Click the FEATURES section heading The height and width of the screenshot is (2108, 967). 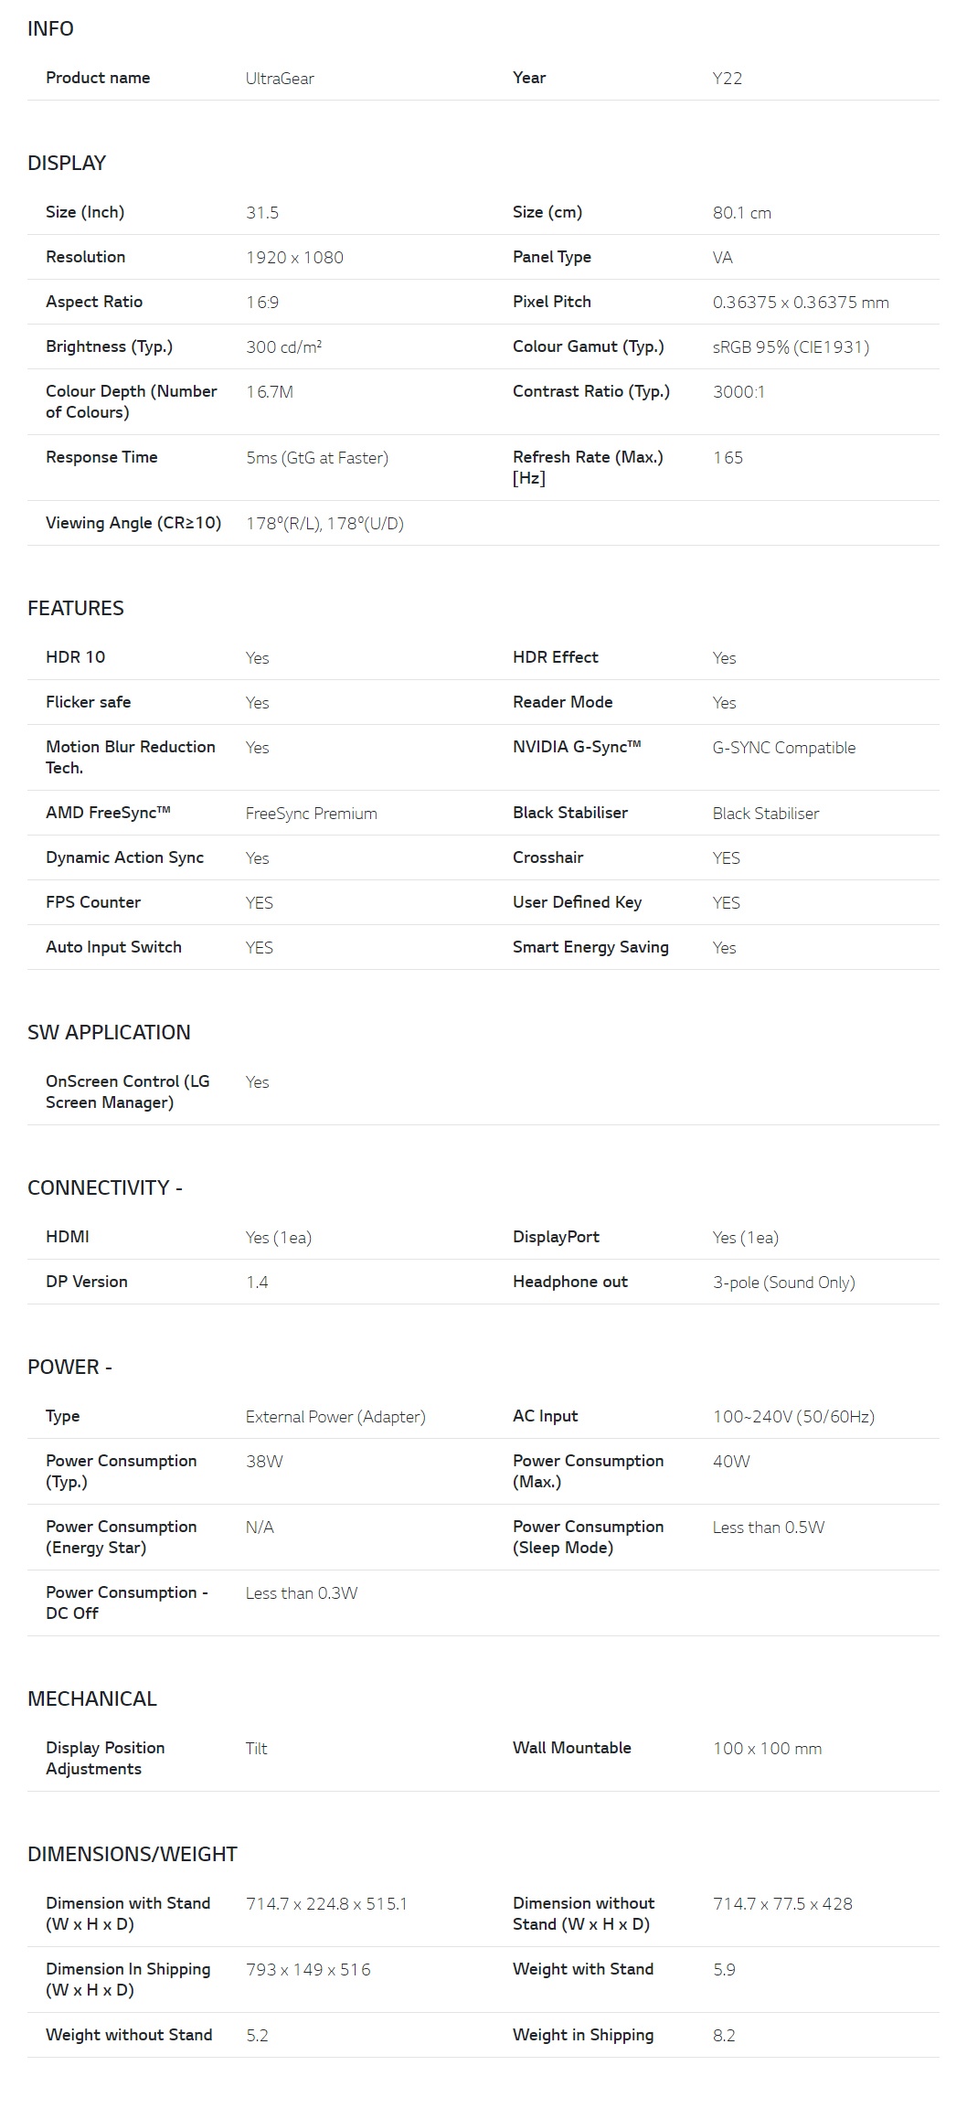76,609
